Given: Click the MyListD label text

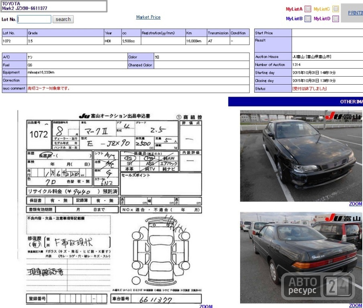Looking at the screenshot, I should tap(322, 19).
